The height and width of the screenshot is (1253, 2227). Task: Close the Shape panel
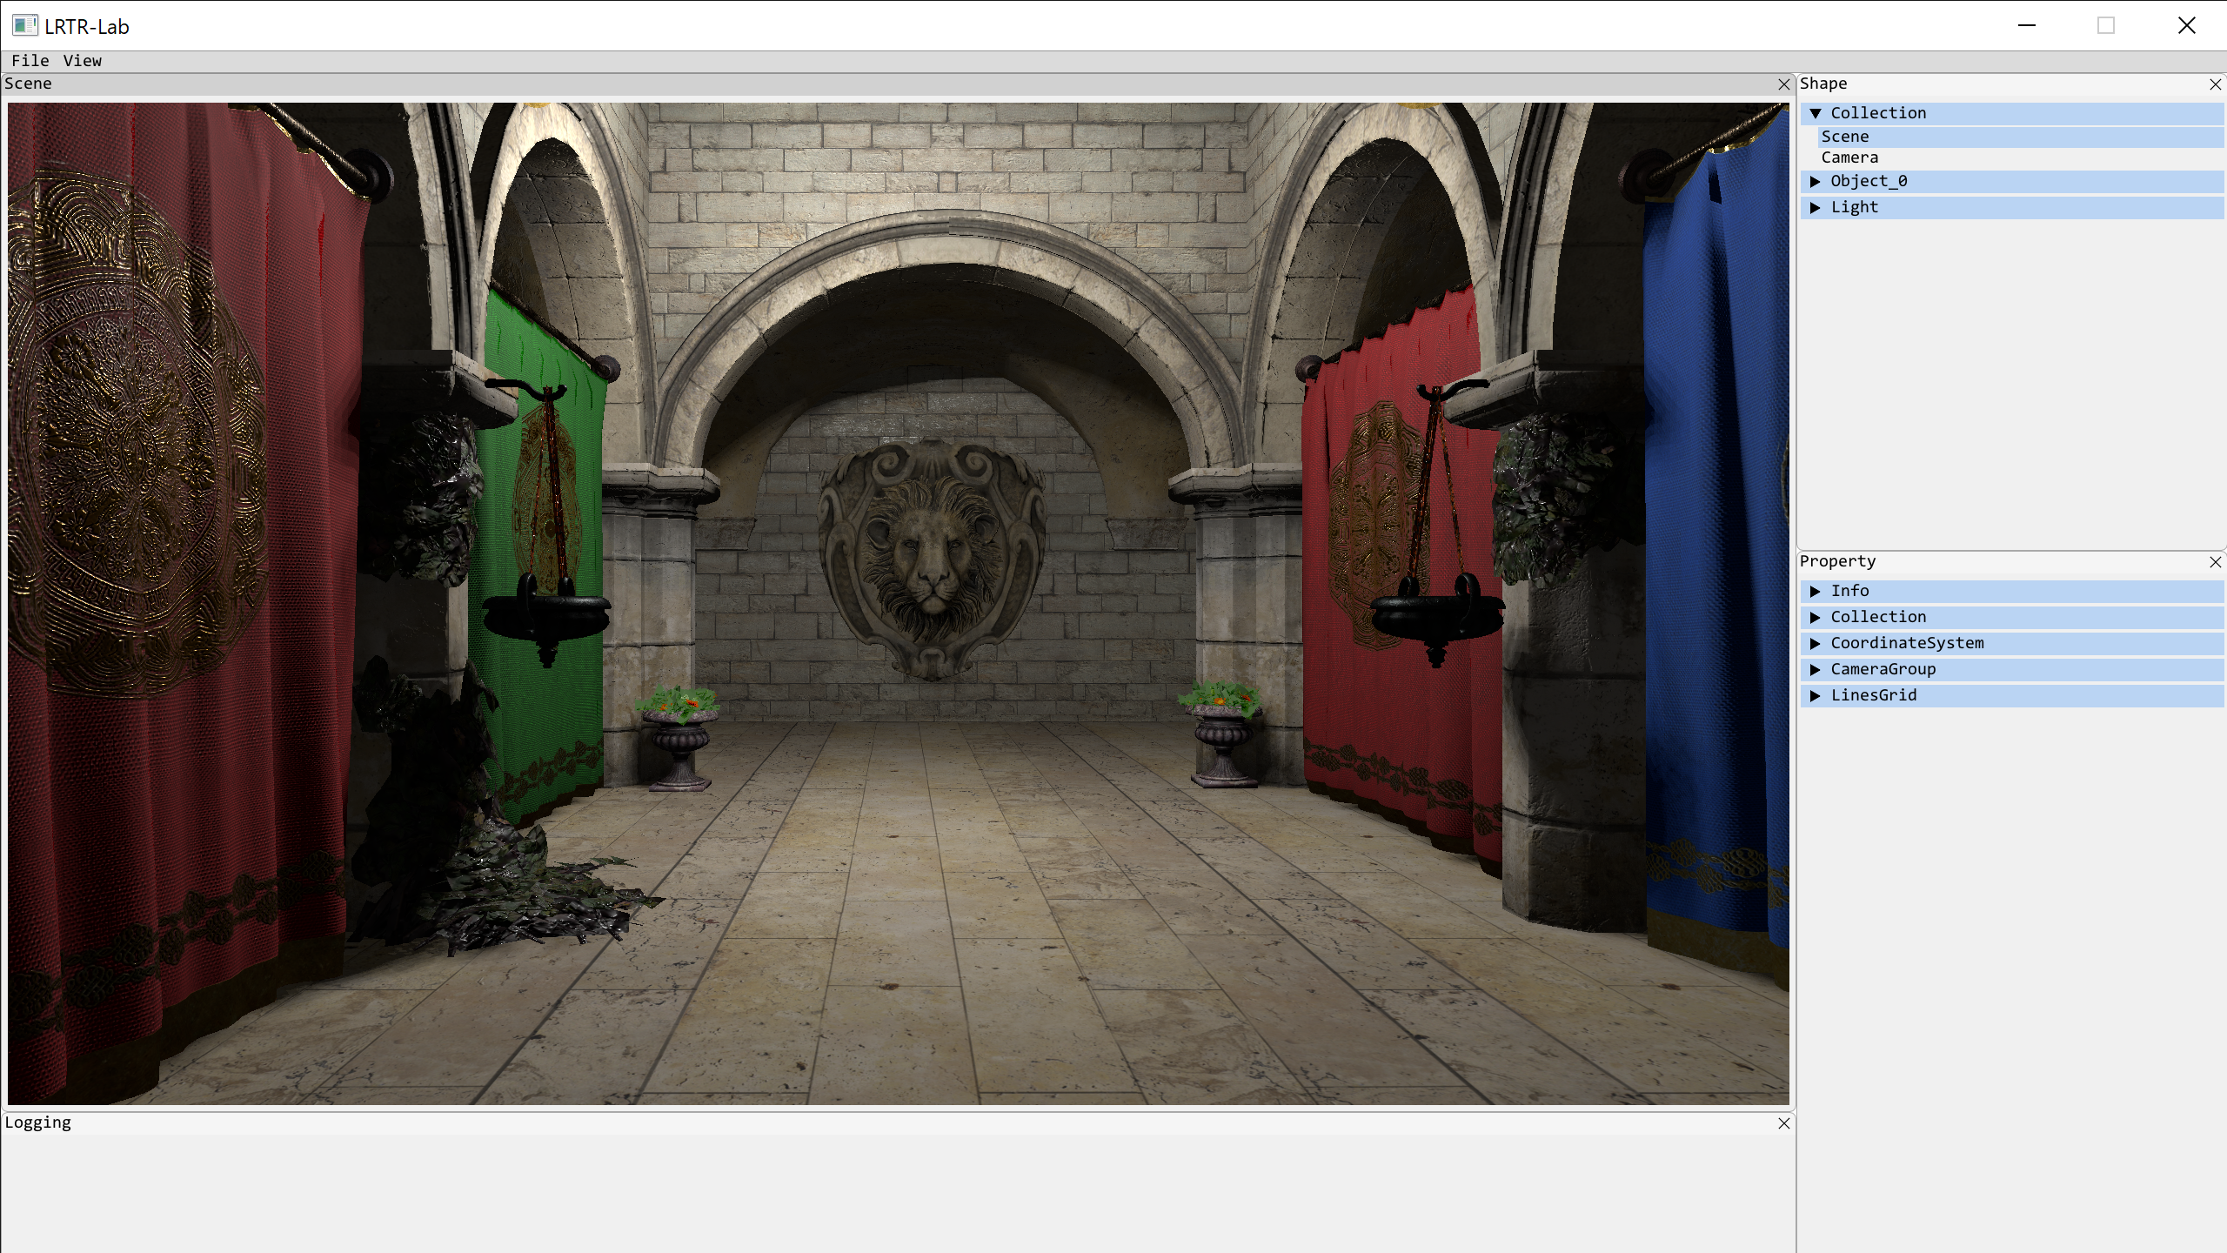coord(2215,84)
